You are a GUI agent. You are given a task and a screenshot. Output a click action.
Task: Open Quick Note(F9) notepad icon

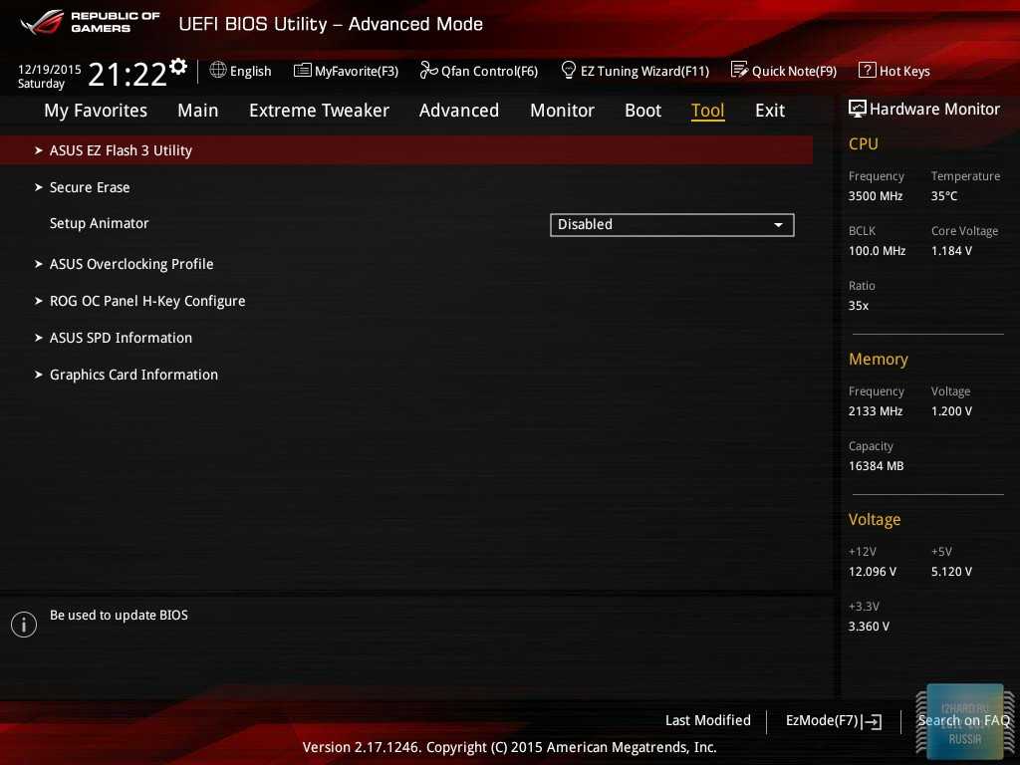(x=739, y=71)
